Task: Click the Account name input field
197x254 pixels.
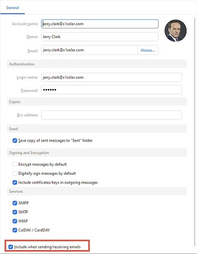Action: (x=100, y=24)
